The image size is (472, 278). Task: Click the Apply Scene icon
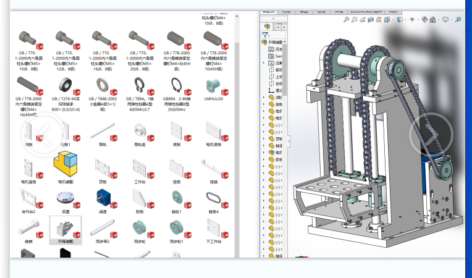433,20
